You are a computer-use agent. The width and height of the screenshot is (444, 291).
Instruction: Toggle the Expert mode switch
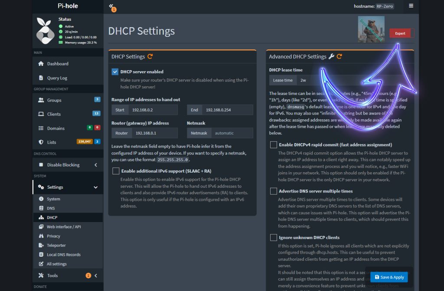click(402, 33)
